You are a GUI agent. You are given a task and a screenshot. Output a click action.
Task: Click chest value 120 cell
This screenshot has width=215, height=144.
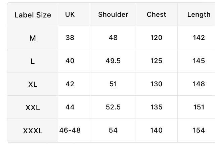click(x=156, y=38)
